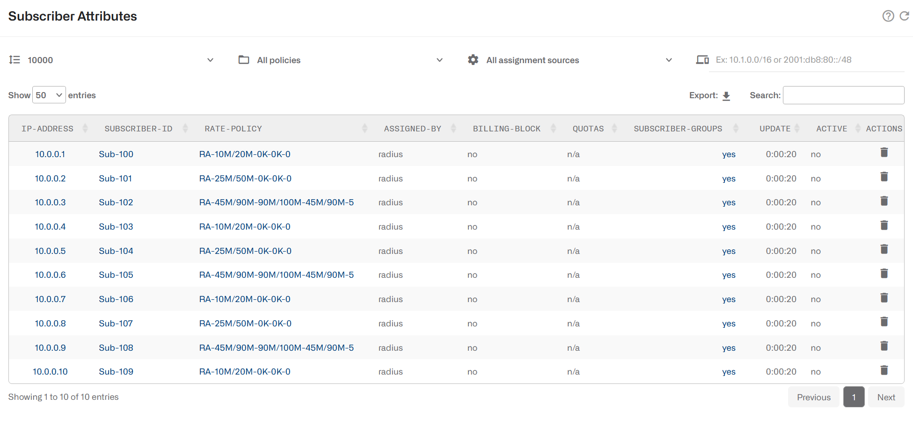Click the folder icon next to All policies

243,59
